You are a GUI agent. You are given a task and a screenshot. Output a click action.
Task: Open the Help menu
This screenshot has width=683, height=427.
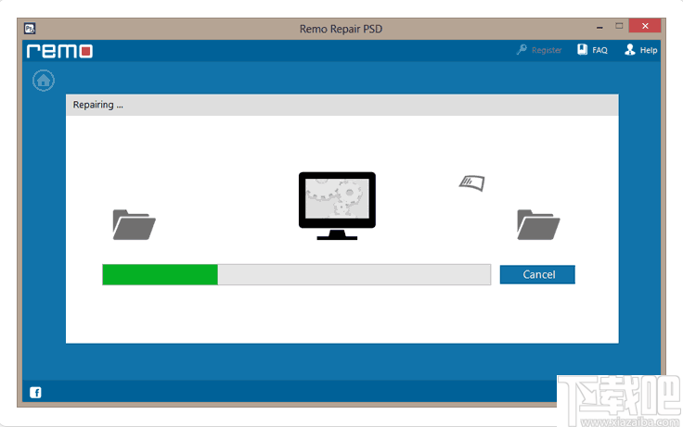640,50
